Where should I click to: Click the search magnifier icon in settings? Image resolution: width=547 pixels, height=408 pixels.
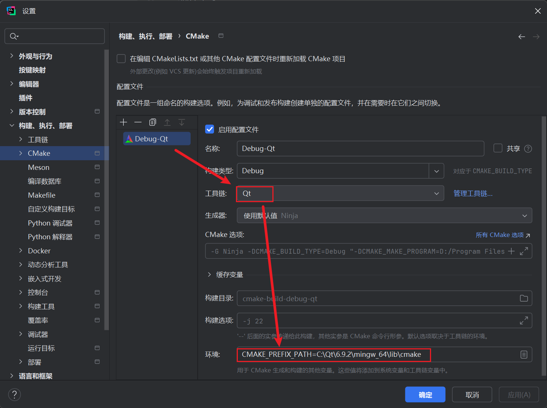click(14, 36)
